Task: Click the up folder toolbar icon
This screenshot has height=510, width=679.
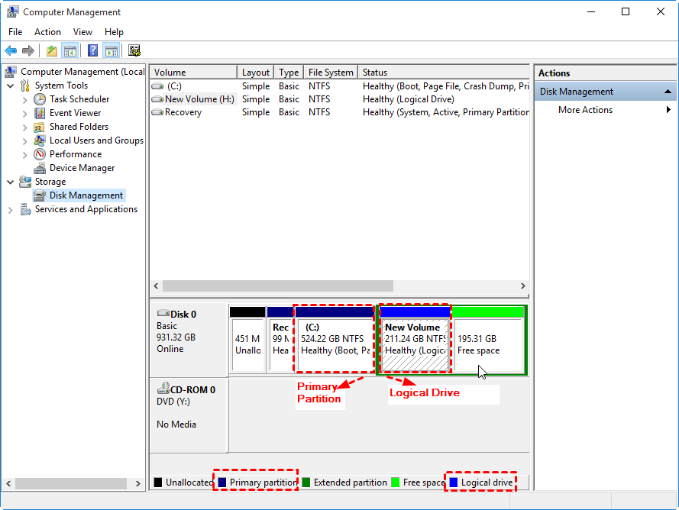Action: [x=50, y=50]
